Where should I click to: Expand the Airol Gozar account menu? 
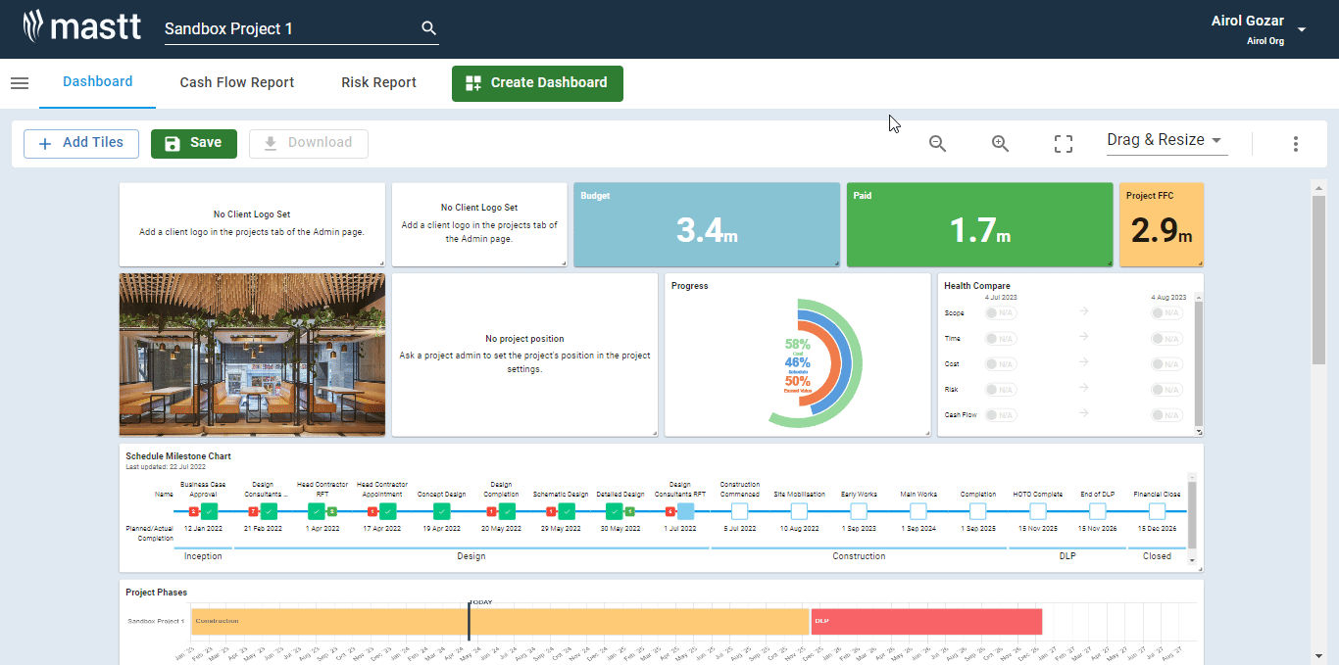(x=1302, y=29)
